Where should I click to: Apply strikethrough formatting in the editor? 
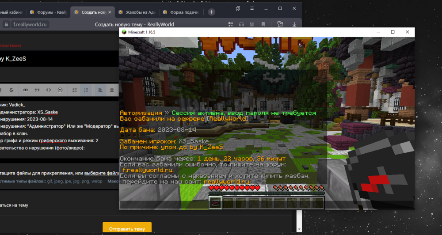click(11, 90)
